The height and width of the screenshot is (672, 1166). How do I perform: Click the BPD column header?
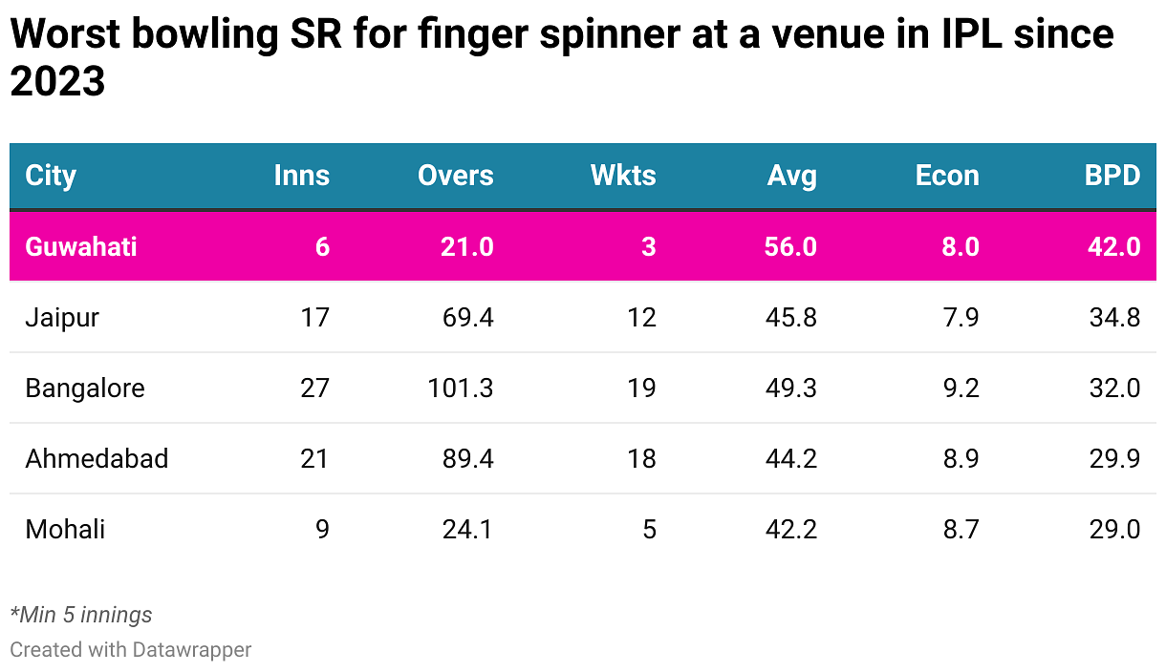tap(1112, 176)
